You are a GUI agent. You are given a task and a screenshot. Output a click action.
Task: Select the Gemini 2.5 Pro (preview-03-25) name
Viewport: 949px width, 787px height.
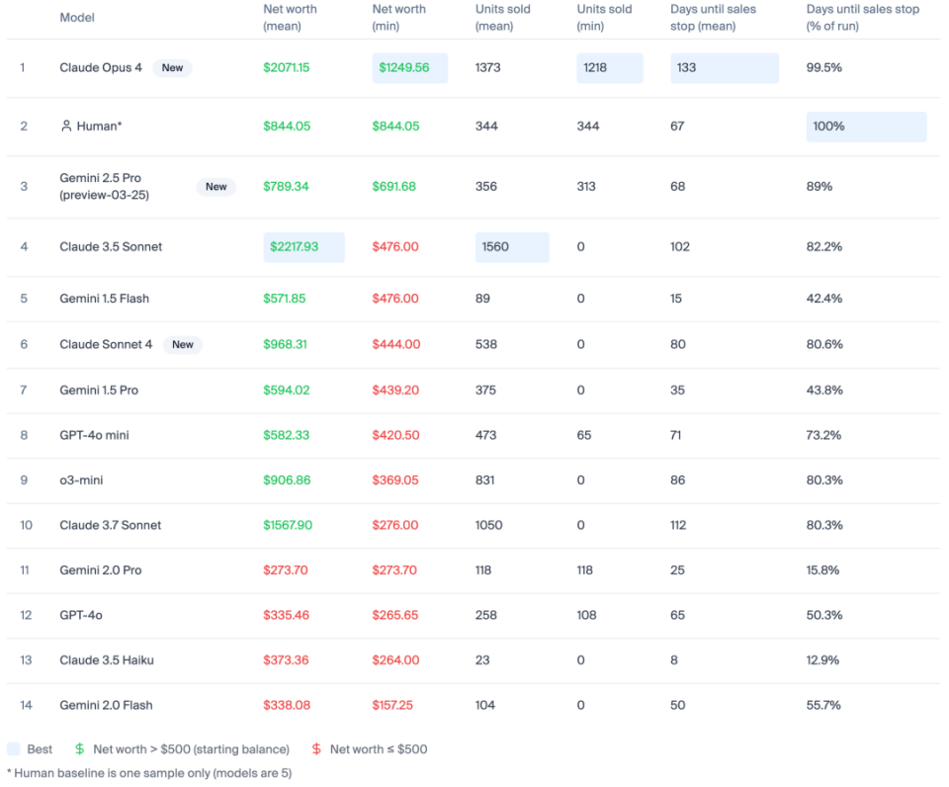click(104, 187)
